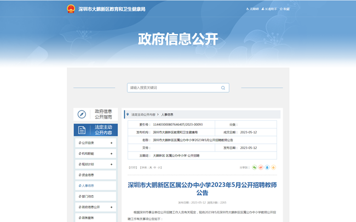Click the 名称 value in the info table

193,140
